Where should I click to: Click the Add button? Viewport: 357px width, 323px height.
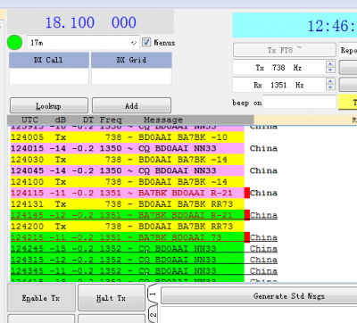[x=131, y=105]
